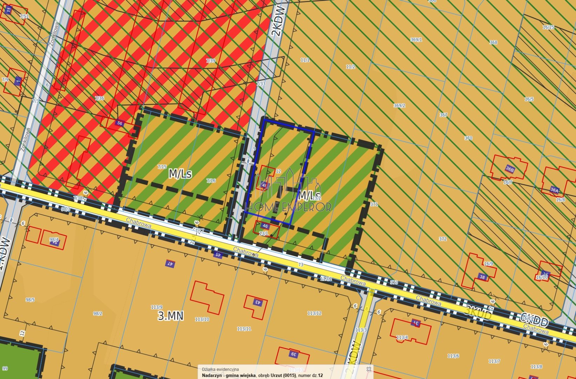This screenshot has width=576, height=379.
Task: Click parcel number 98/5
Action: tap(30, 300)
